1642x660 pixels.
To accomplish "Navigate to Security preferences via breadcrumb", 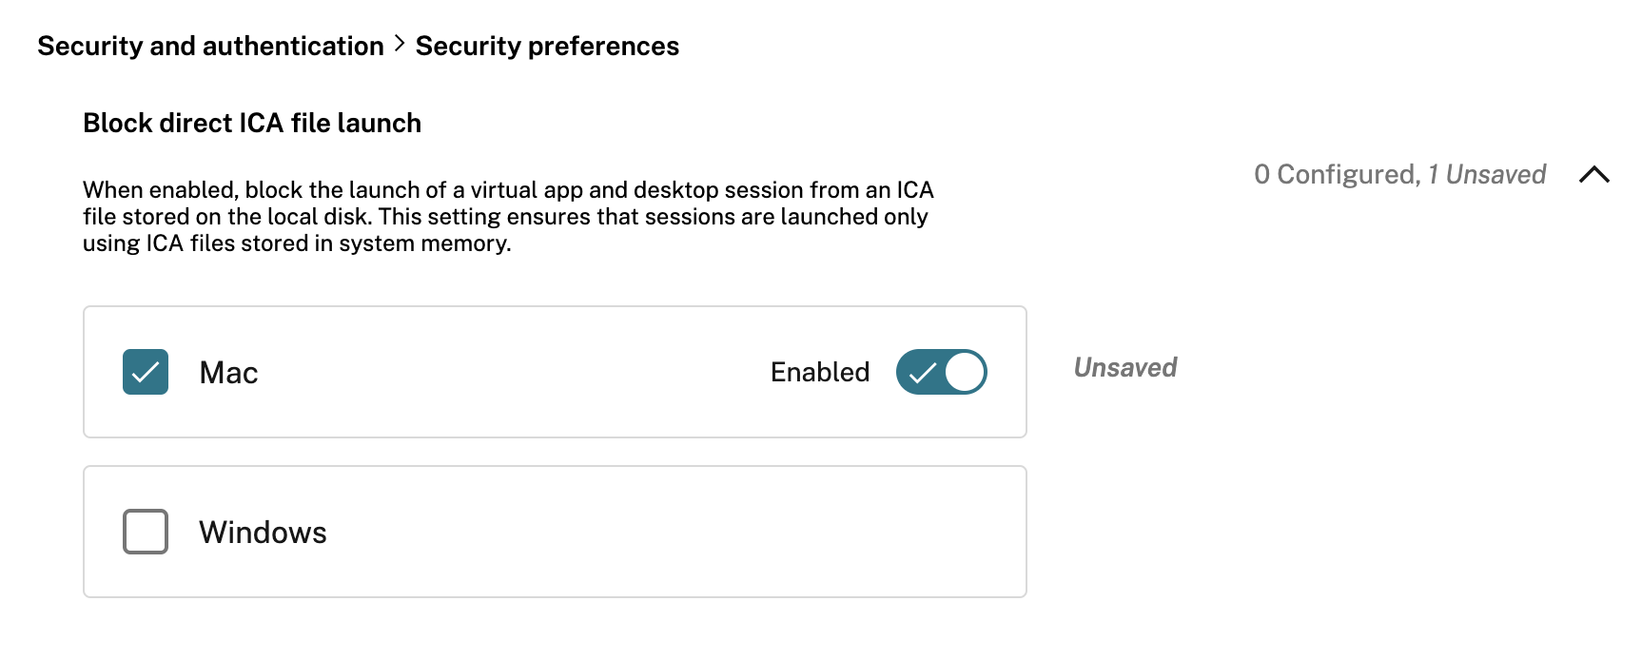I will [x=547, y=45].
